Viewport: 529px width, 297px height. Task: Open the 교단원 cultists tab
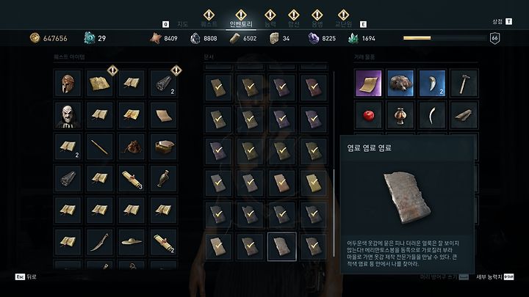pos(343,24)
